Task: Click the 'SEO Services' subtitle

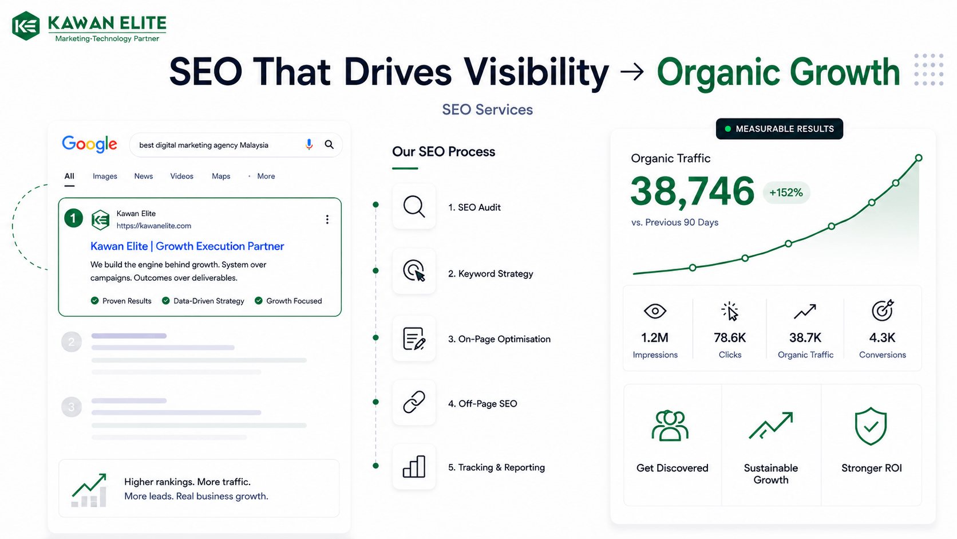Action: (x=488, y=109)
